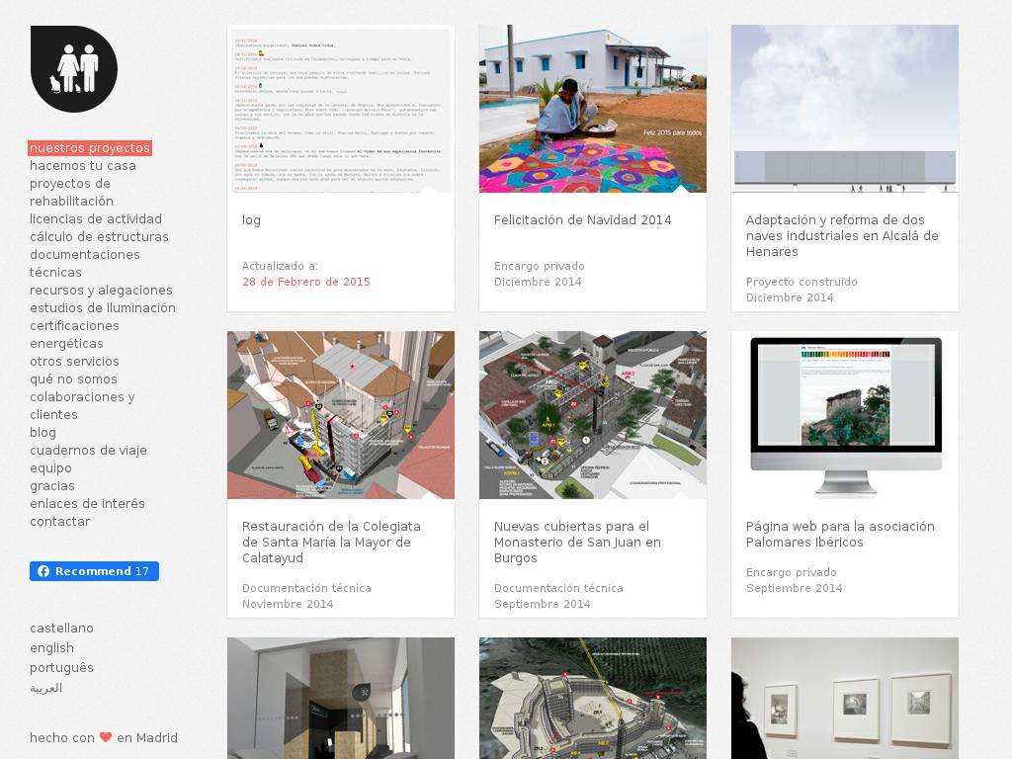Click the round studio logo icon
The image size is (1012, 759).
click(x=74, y=69)
